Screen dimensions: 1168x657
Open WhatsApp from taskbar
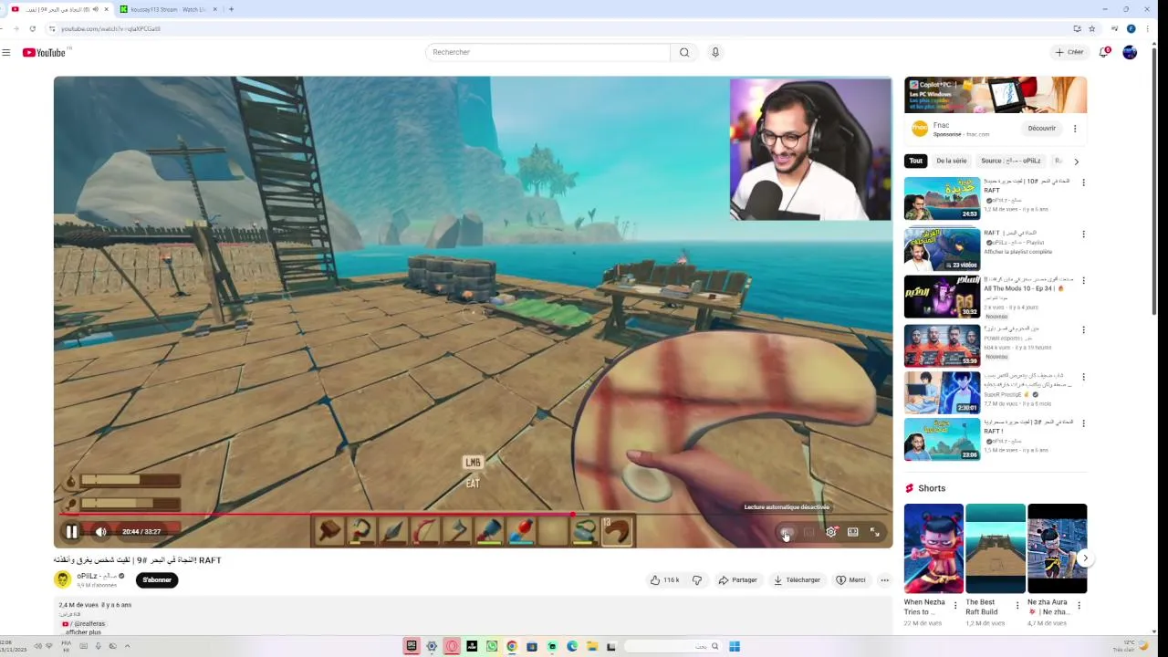pyautogui.click(x=492, y=646)
